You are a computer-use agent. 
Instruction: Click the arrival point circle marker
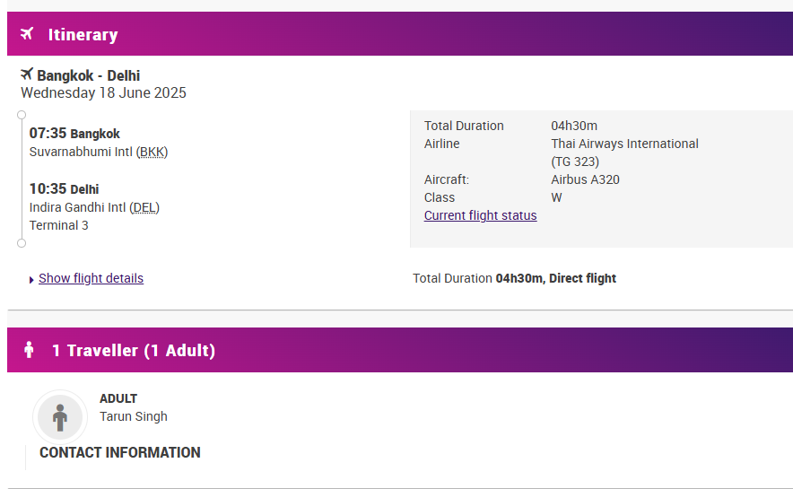pyautogui.click(x=22, y=243)
